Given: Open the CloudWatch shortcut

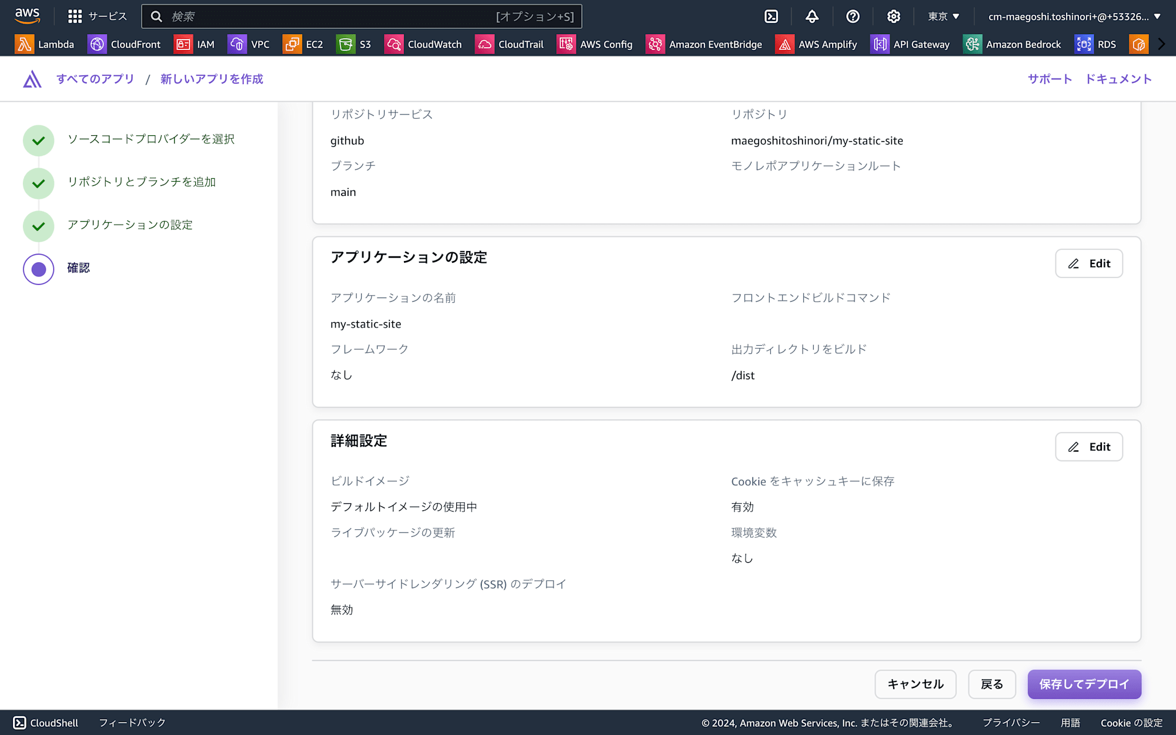Looking at the screenshot, I should (x=423, y=44).
